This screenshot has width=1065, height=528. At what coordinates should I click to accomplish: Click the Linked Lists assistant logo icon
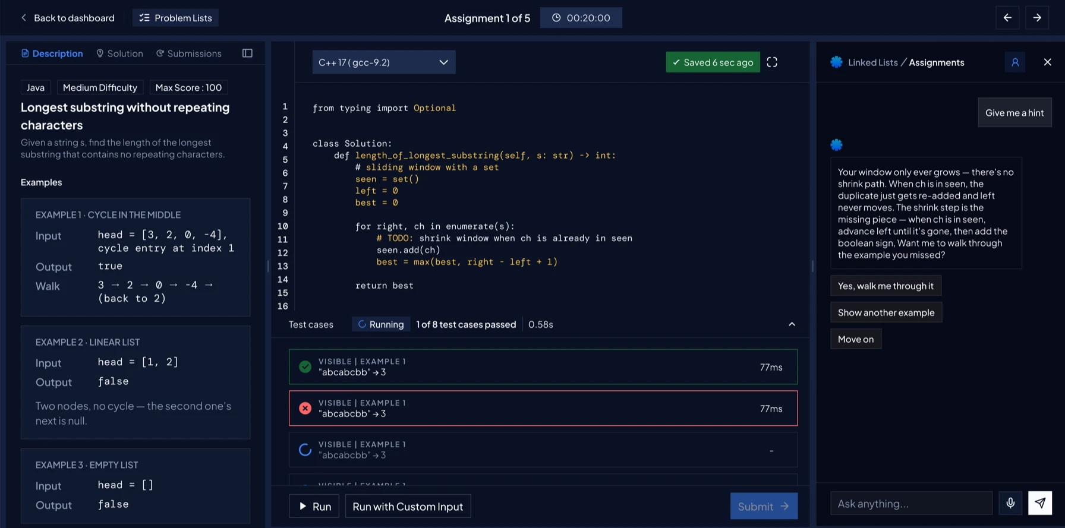point(836,62)
